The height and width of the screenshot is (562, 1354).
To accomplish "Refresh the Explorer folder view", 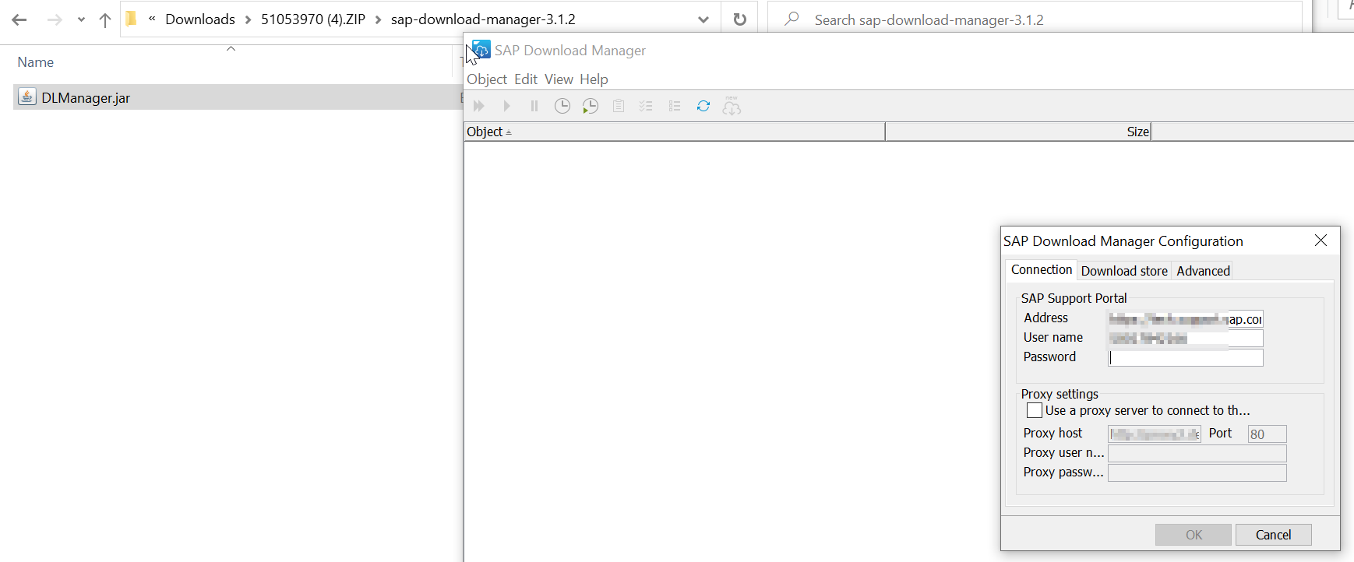I will pos(740,19).
